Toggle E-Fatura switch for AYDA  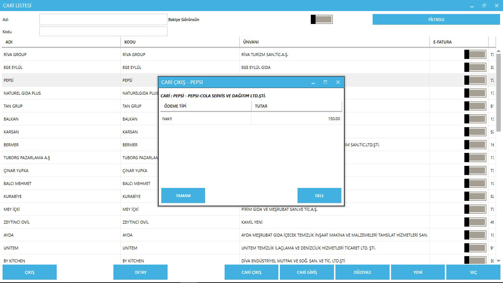pyautogui.click(x=475, y=235)
